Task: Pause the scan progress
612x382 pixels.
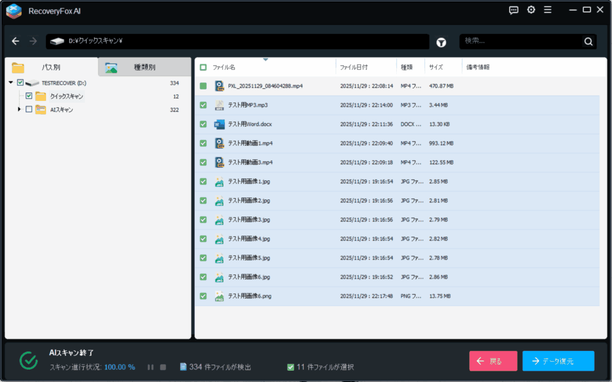Action: [x=151, y=367]
